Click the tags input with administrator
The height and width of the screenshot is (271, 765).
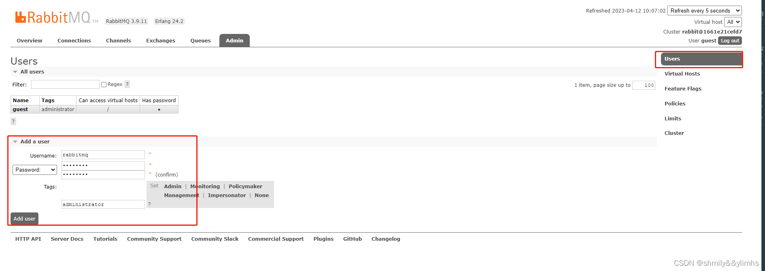tap(103, 204)
